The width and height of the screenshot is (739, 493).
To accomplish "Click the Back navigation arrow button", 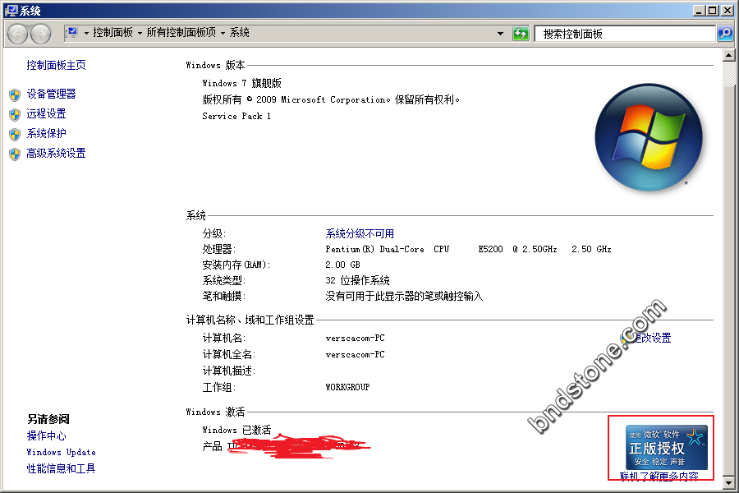I will (17, 34).
